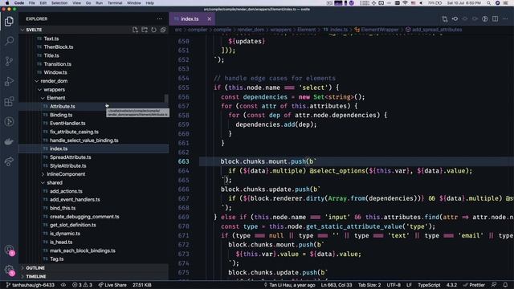Viewport: 514px width, 289px height.
Task: Open editor more actions ellipsis
Action: tap(505, 19)
